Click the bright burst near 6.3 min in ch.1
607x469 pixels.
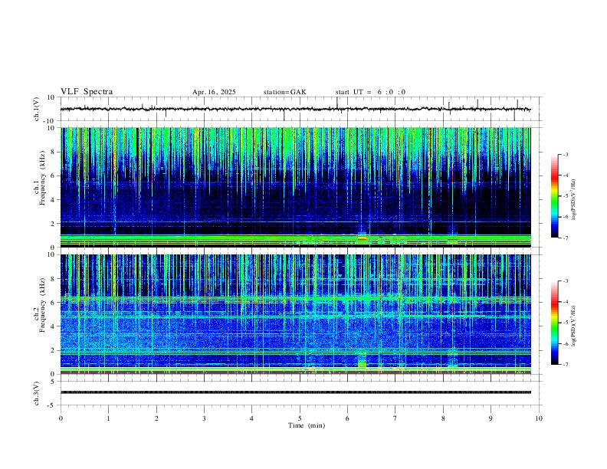coord(362,237)
